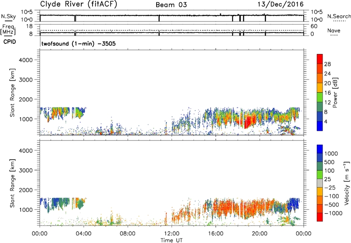Click the "Beam 03" heading
Image resolution: width=351 pixels, height=243 pixels.
(x=171, y=5)
